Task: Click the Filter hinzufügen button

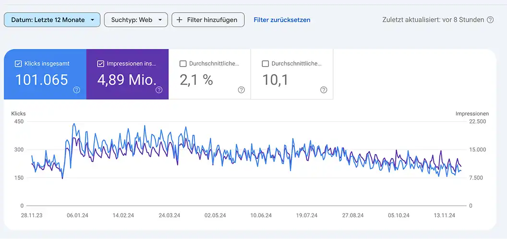Action: pyautogui.click(x=208, y=20)
